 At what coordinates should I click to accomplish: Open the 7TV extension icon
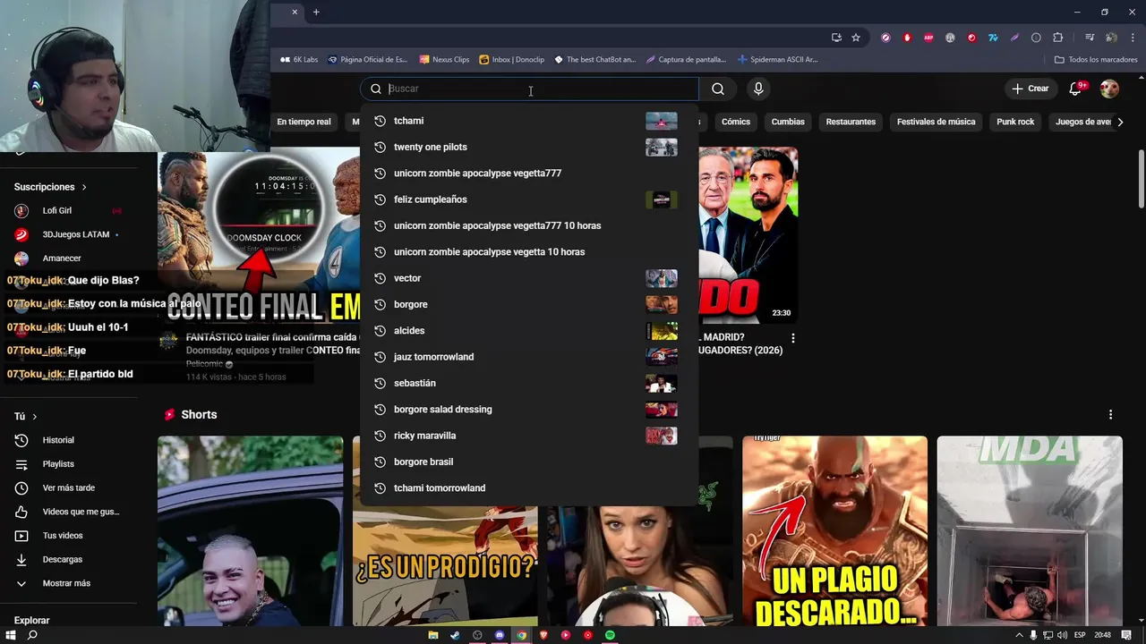(993, 38)
